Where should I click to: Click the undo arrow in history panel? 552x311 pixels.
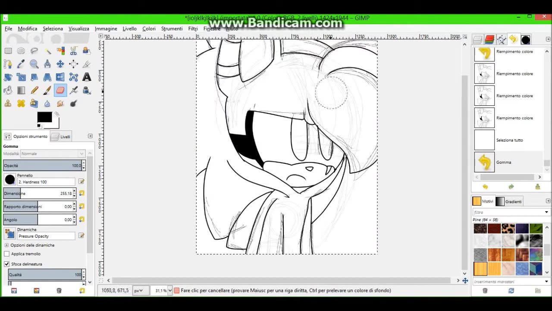485,187
